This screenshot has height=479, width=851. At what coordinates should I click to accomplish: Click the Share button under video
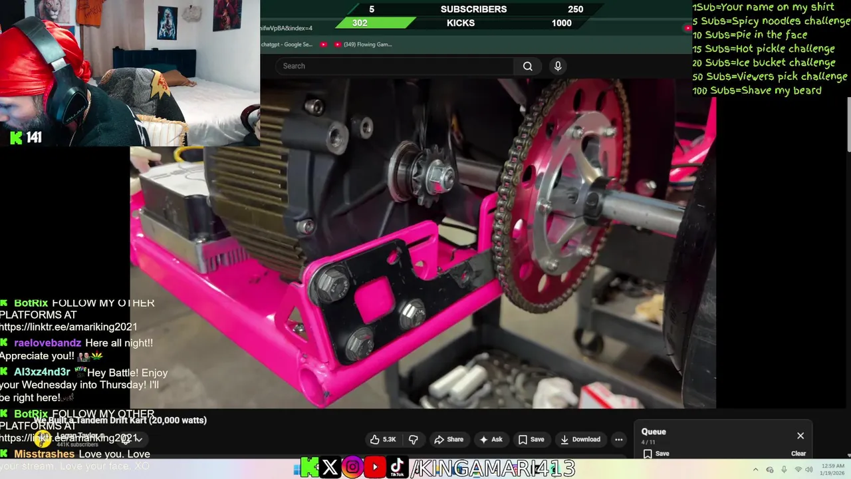click(x=449, y=439)
